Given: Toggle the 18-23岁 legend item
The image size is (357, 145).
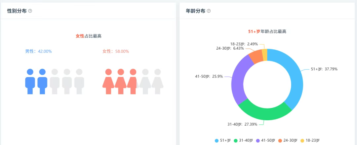Looking at the screenshot, I should pyautogui.click(x=310, y=140).
